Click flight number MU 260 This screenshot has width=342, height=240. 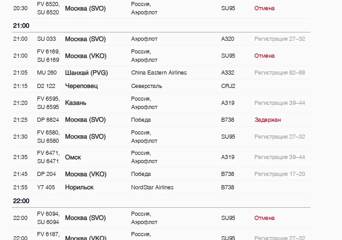(47, 73)
